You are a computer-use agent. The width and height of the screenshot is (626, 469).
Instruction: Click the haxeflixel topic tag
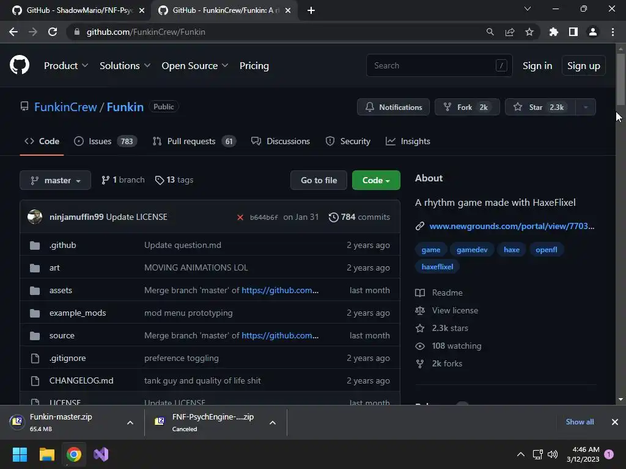[x=437, y=267]
